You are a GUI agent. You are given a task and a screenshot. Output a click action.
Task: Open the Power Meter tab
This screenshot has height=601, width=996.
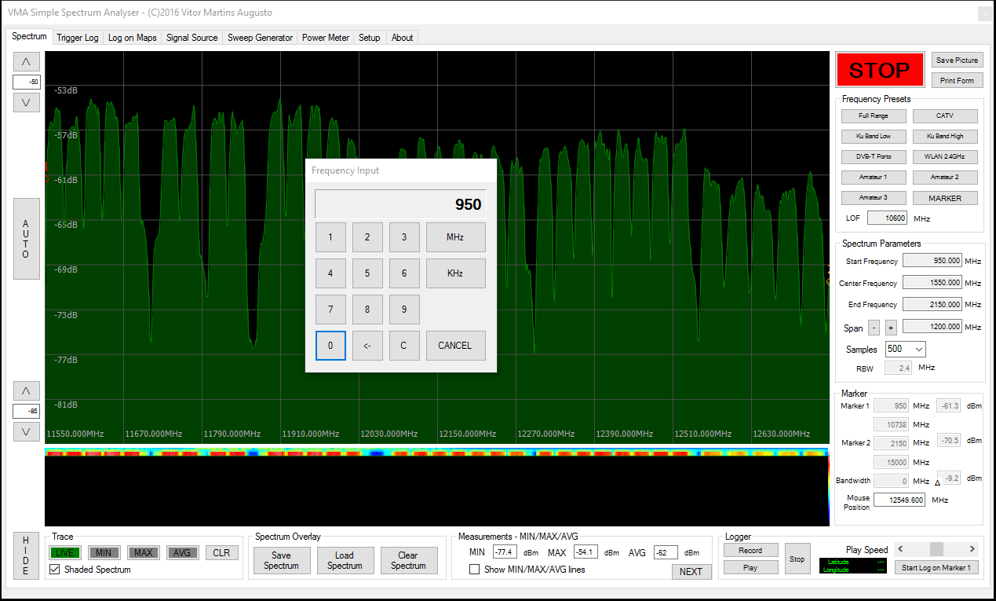(x=326, y=37)
